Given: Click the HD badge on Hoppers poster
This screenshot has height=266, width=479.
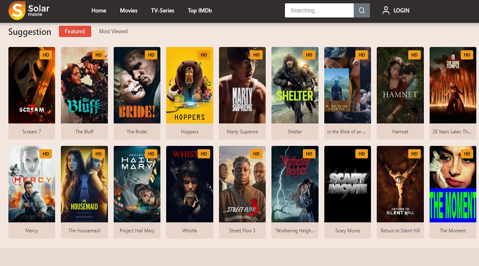Looking at the screenshot, I should (204, 55).
